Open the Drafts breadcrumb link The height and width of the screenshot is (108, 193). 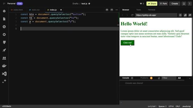pos(75,4)
